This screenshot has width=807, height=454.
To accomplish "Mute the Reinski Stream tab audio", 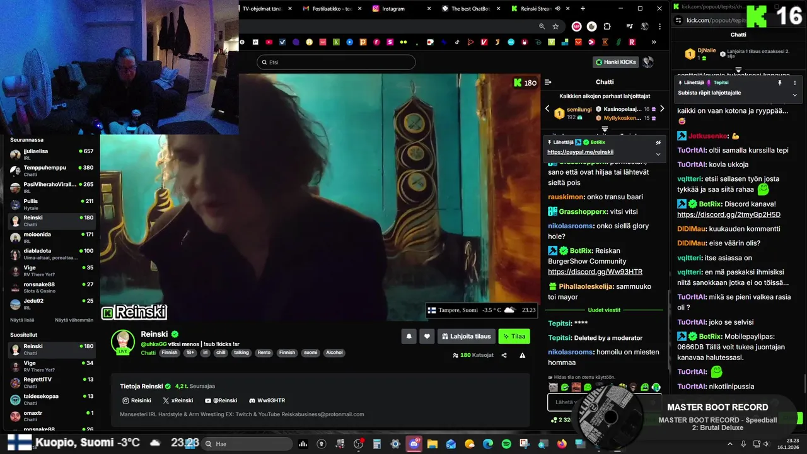I will tap(558, 9).
